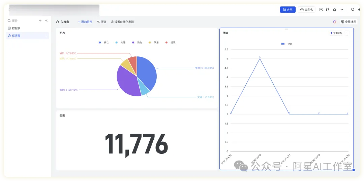Click the red 通讯 legend color dot
364x181 pixels.
[166, 43]
